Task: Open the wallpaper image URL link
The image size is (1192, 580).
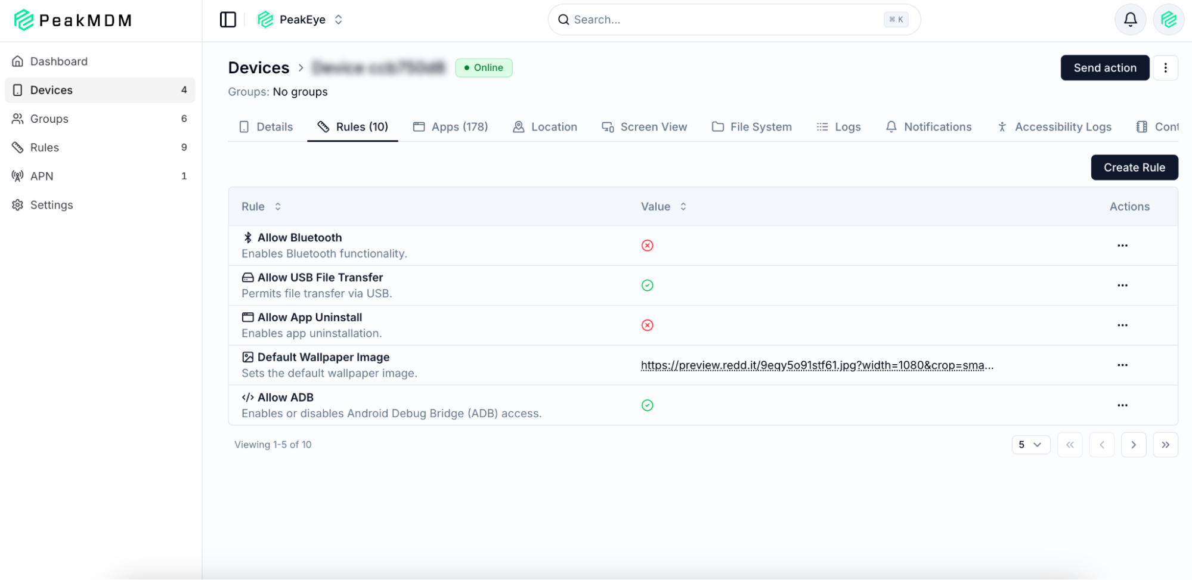Action: (816, 365)
